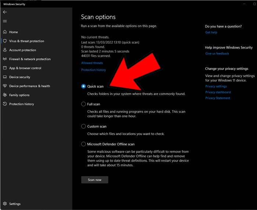Go to Device security

point(20,77)
